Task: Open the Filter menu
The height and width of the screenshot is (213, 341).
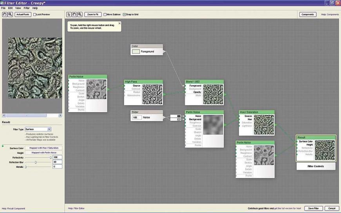Action: pyautogui.click(x=27, y=8)
